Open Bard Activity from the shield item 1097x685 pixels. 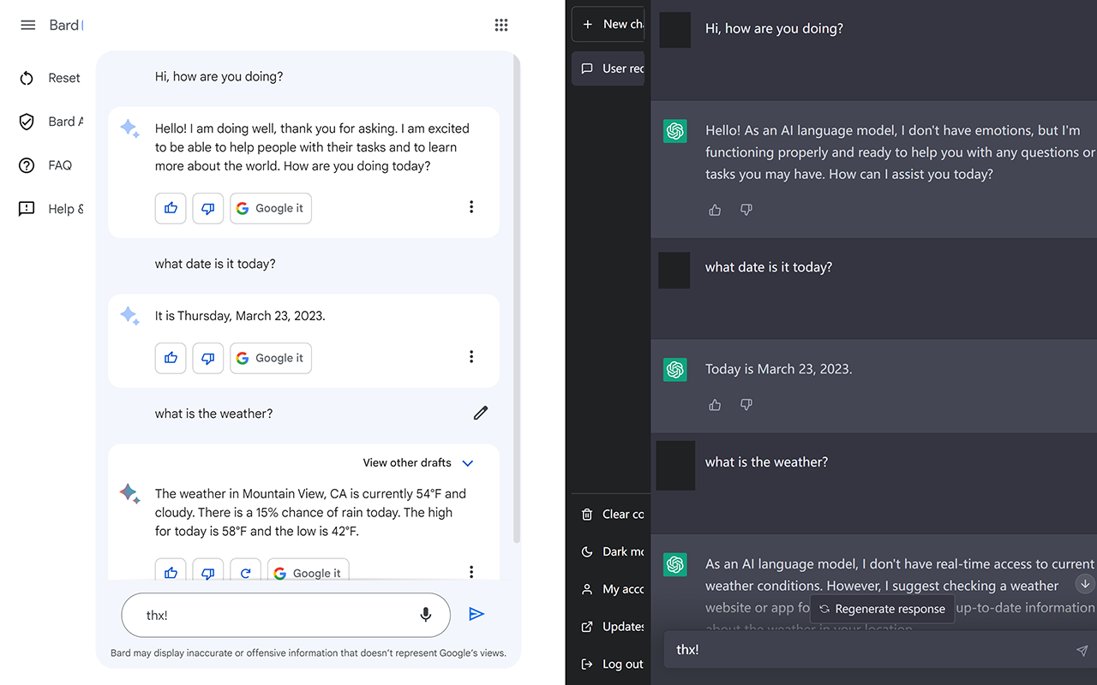(50, 122)
